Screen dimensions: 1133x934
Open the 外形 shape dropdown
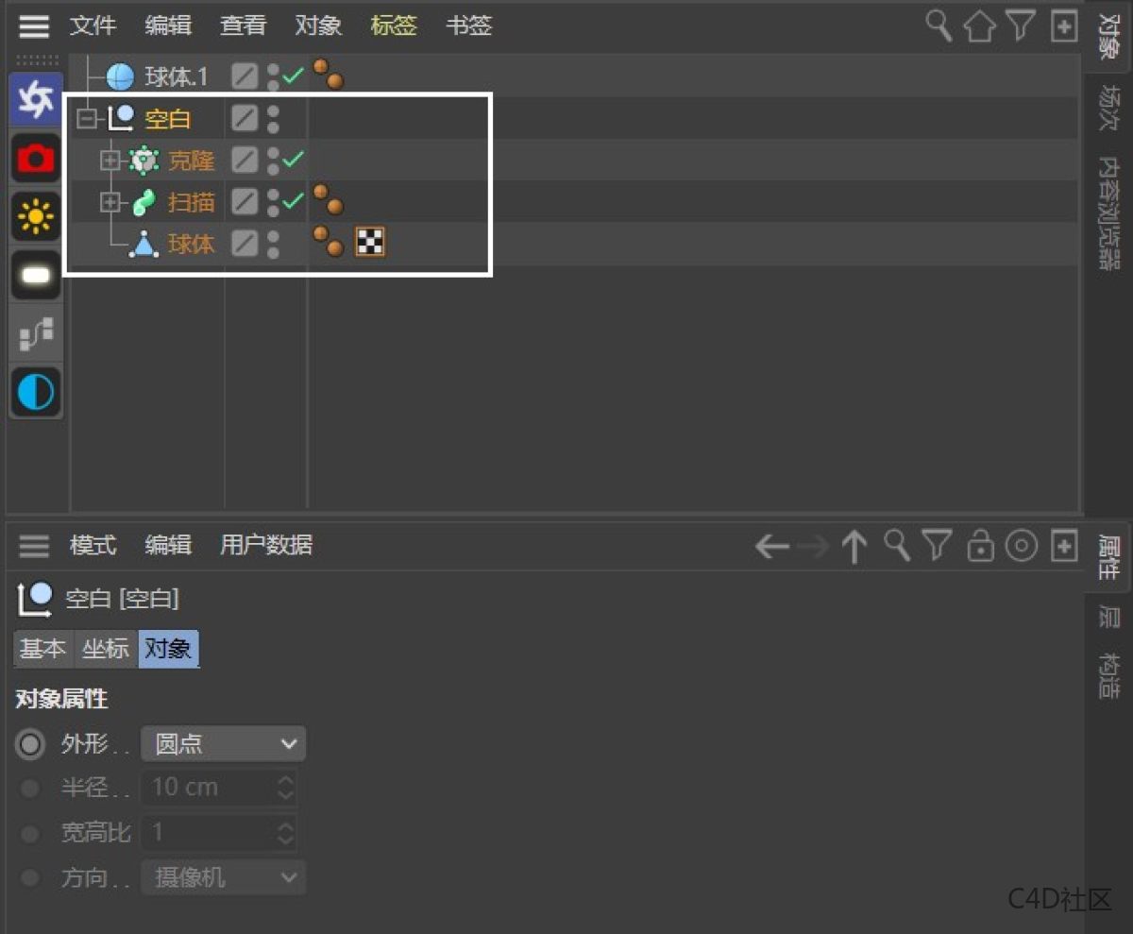point(224,744)
